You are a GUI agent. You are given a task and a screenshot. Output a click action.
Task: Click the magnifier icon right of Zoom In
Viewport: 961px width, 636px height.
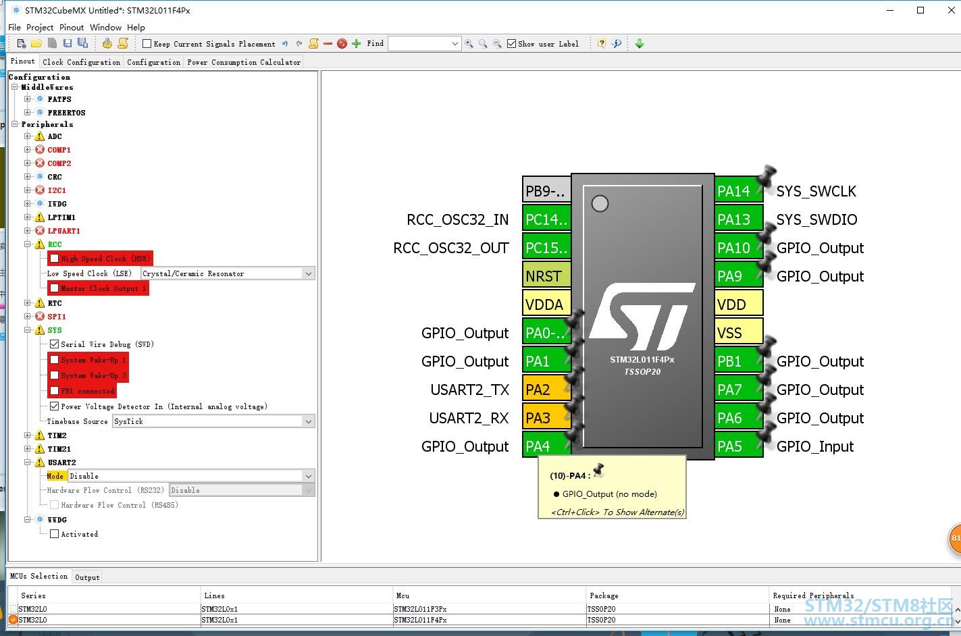click(x=483, y=44)
